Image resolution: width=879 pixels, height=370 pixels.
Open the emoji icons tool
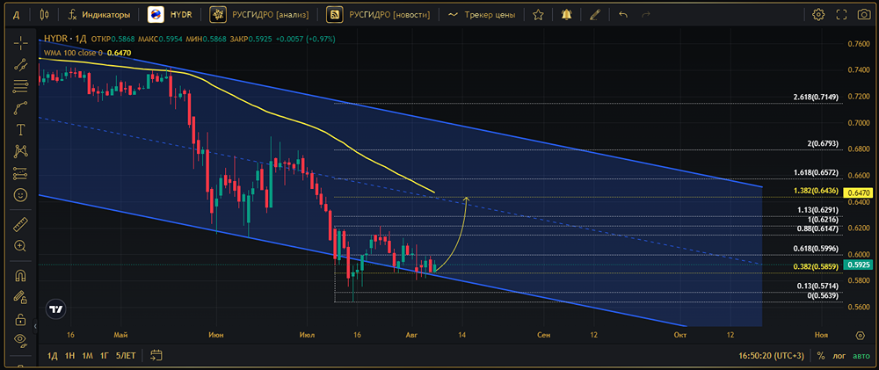(x=21, y=195)
